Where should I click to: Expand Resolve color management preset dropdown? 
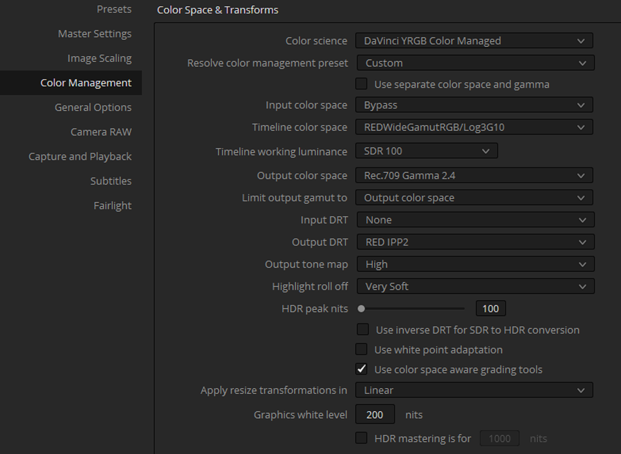[x=476, y=63]
